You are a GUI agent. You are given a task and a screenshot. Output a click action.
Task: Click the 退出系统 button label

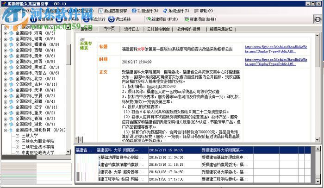click(x=123, y=19)
